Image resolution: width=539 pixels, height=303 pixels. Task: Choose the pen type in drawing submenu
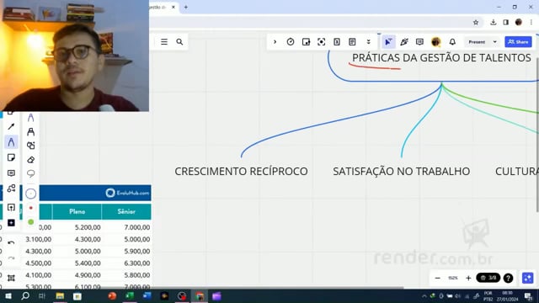point(30,118)
